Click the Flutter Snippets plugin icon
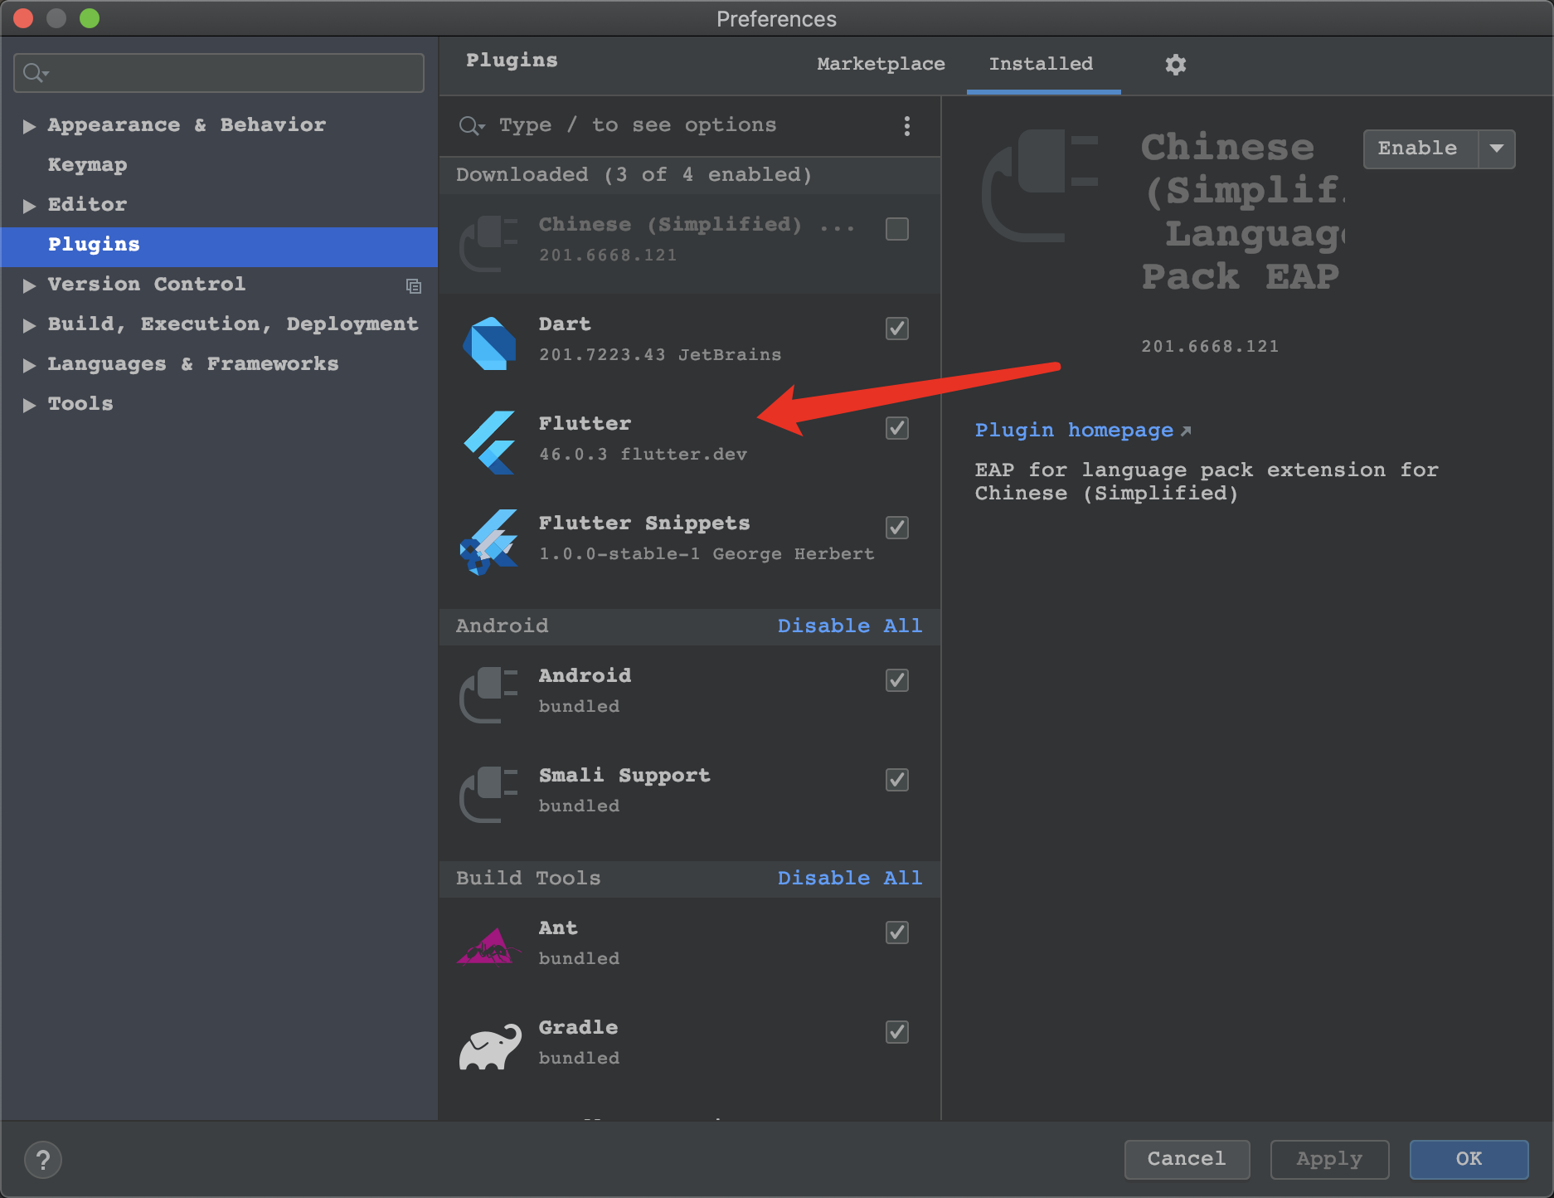 [489, 543]
